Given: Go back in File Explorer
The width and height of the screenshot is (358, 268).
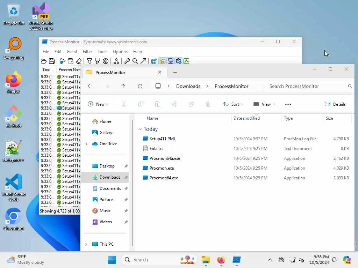Looking at the screenshot, I should [x=90, y=86].
